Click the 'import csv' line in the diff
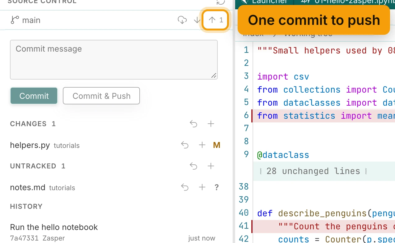The height and width of the screenshot is (243, 395). [283, 76]
